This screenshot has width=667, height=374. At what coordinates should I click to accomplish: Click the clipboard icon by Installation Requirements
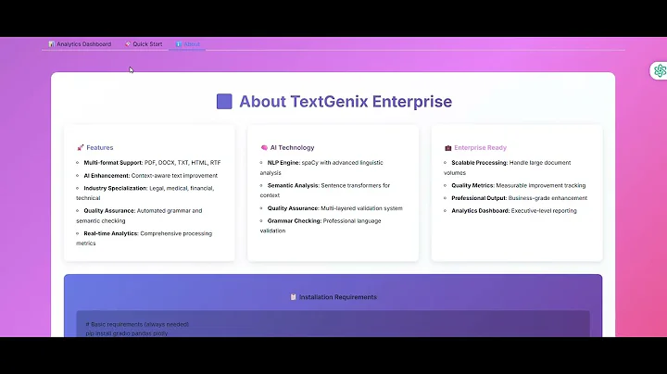coord(293,297)
